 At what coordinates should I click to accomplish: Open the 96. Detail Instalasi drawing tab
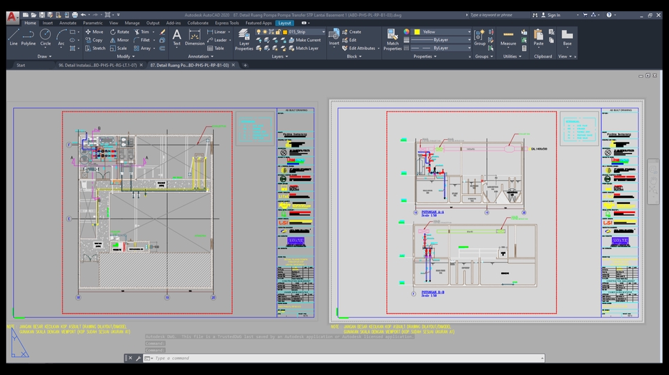pos(98,65)
